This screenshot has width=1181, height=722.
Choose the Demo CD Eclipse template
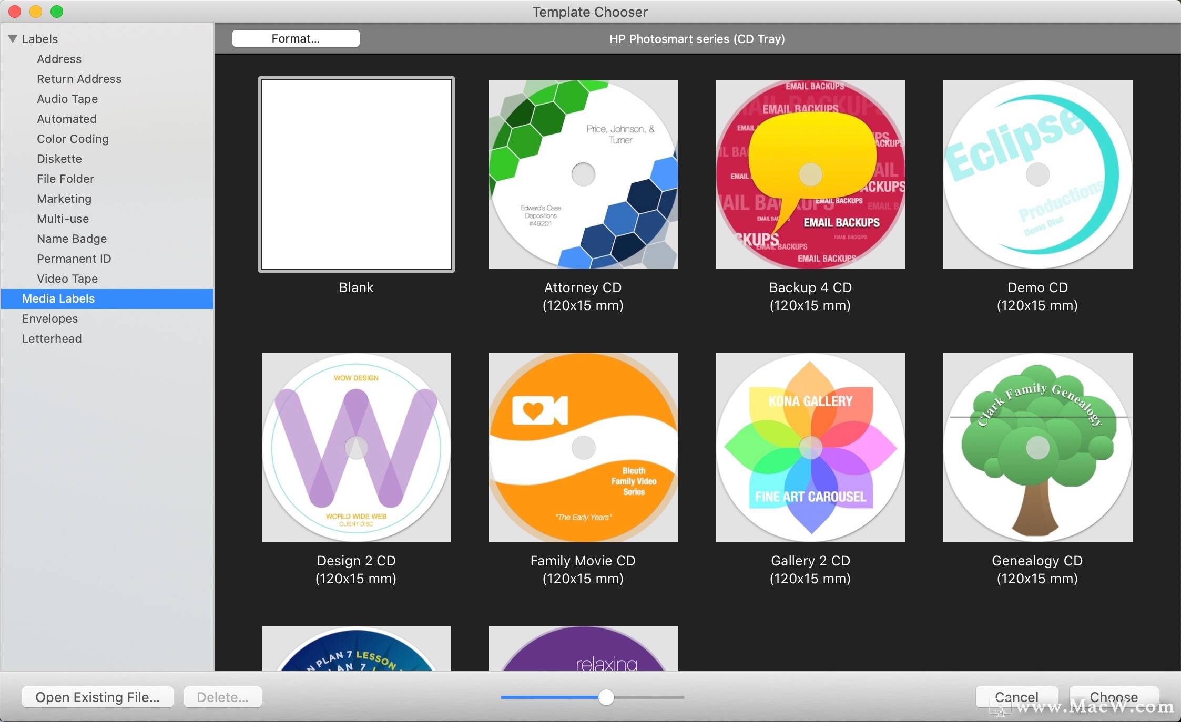tap(1038, 174)
